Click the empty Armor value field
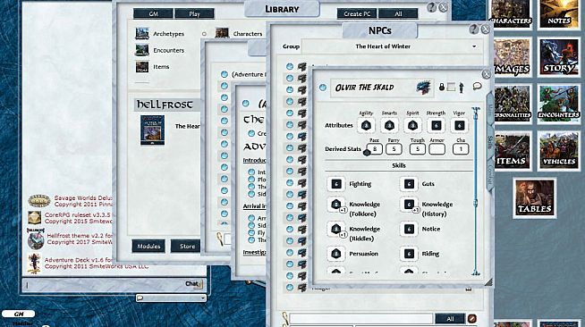Screen dimensions: 585x327 tap(437, 149)
